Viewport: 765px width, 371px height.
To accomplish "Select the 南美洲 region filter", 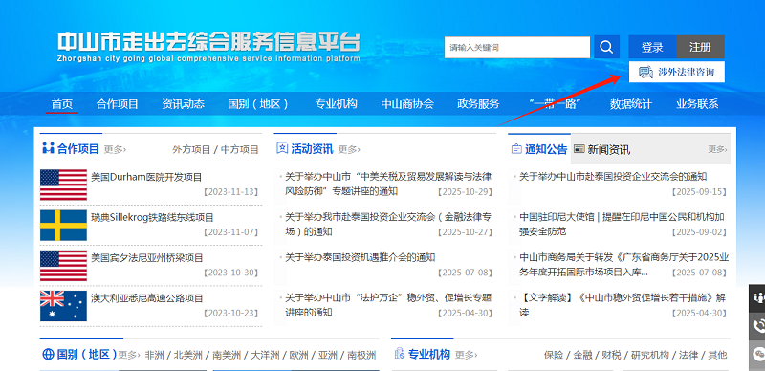I will (x=227, y=355).
